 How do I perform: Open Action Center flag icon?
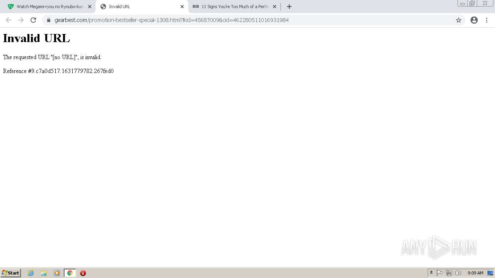tap(440, 273)
